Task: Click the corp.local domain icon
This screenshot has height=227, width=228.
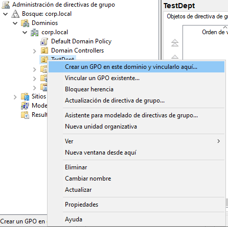Action: tap(35, 32)
